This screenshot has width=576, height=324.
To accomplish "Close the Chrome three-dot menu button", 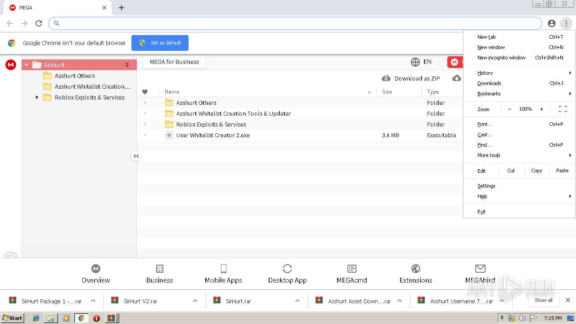I will [x=566, y=23].
